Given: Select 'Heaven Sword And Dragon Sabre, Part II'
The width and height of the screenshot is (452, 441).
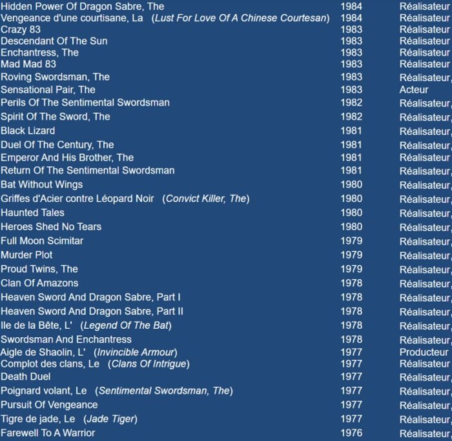Looking at the screenshot, I should coord(92,311).
